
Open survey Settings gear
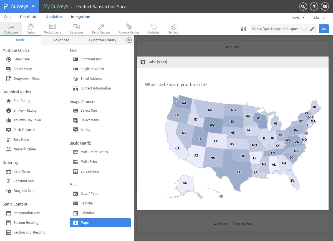pyautogui.click(x=173, y=29)
